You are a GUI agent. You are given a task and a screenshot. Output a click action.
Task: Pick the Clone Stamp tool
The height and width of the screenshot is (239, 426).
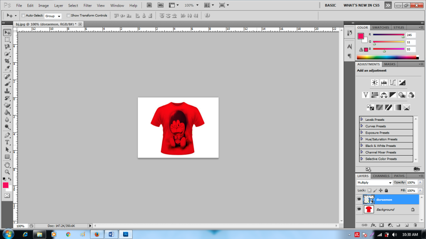point(7,90)
